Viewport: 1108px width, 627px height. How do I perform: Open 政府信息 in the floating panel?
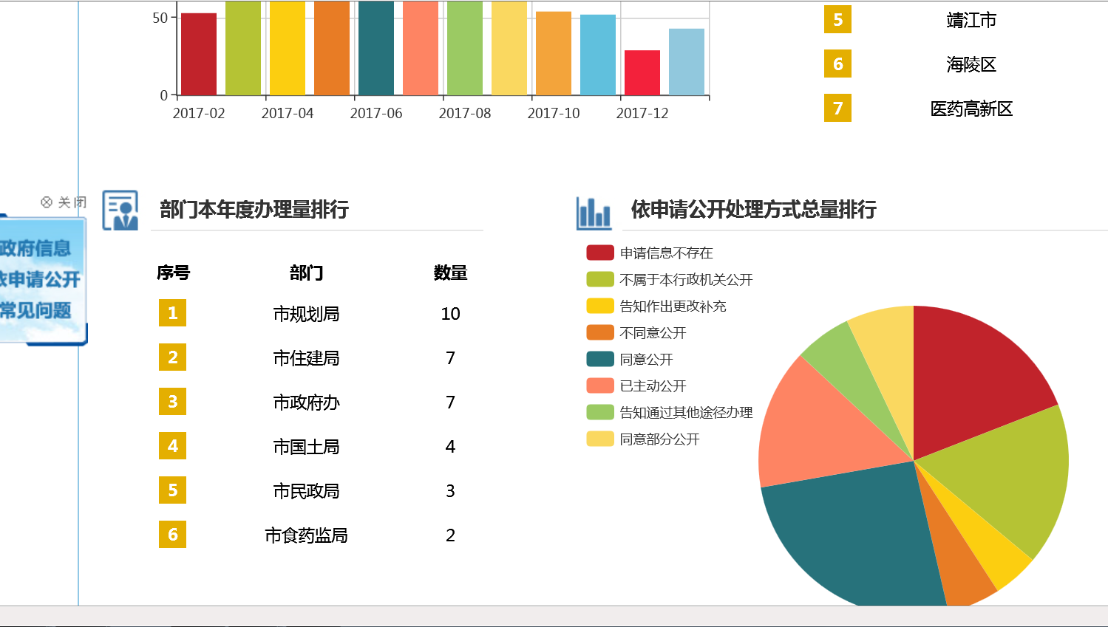coord(35,248)
